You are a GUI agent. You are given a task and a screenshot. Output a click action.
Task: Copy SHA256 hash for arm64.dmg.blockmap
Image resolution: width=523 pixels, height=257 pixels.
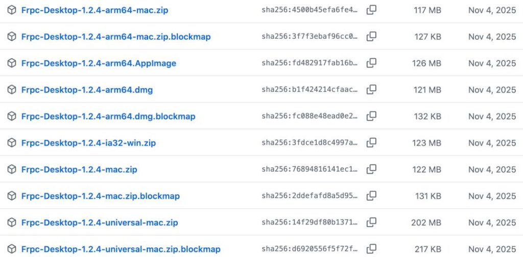(x=371, y=116)
